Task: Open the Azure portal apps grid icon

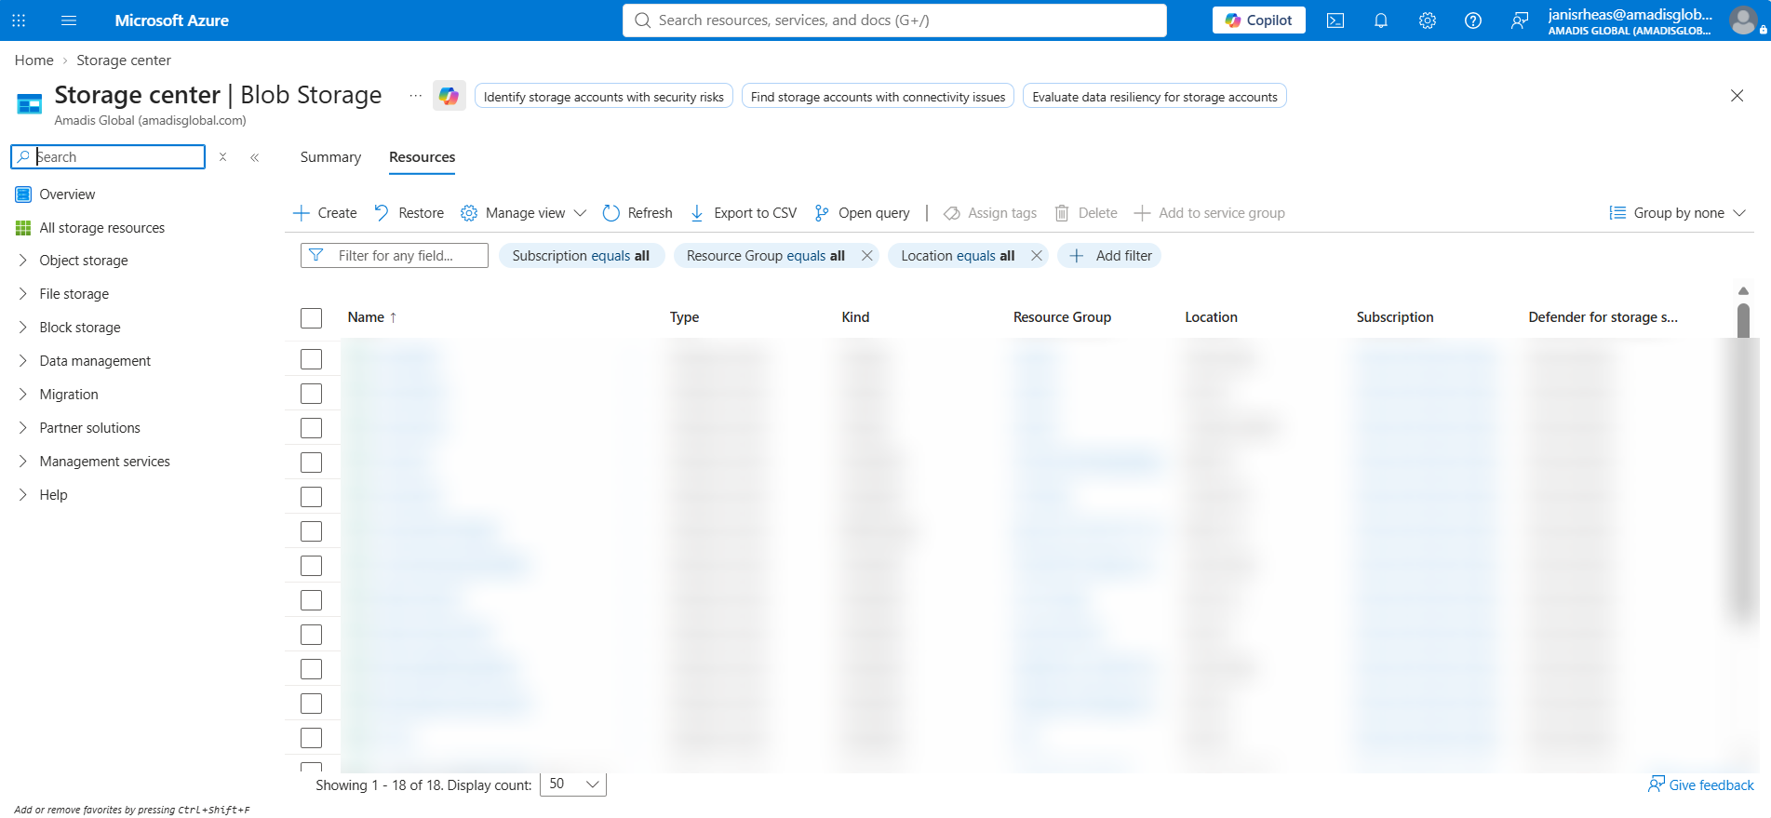Action: tap(19, 20)
